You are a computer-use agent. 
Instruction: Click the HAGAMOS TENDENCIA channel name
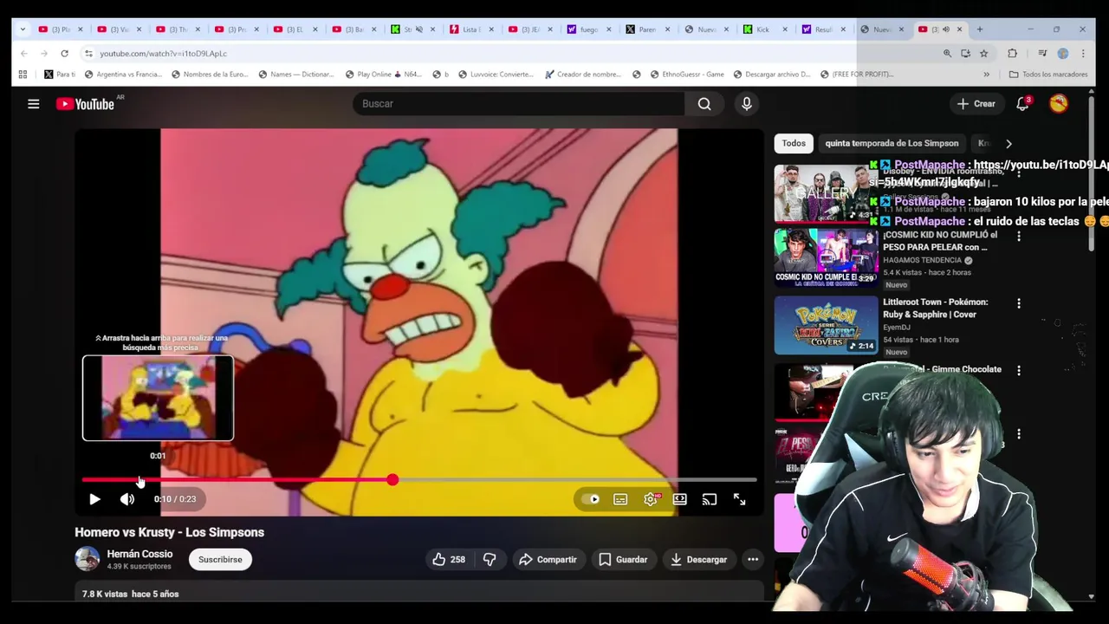[x=923, y=261]
